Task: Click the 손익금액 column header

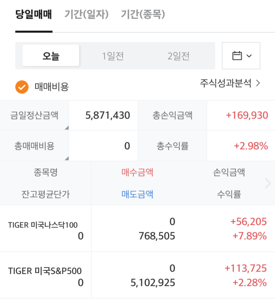Action: point(229,172)
